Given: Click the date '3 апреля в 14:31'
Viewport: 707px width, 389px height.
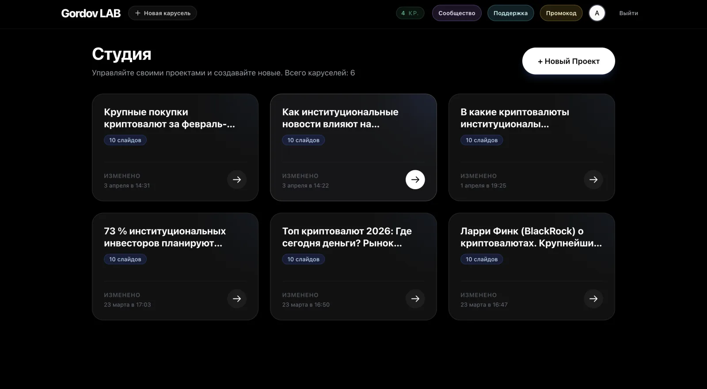Looking at the screenshot, I should (127, 186).
